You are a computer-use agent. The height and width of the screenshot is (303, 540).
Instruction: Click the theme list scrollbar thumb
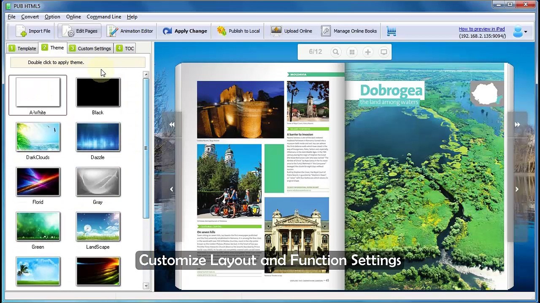coord(146,148)
